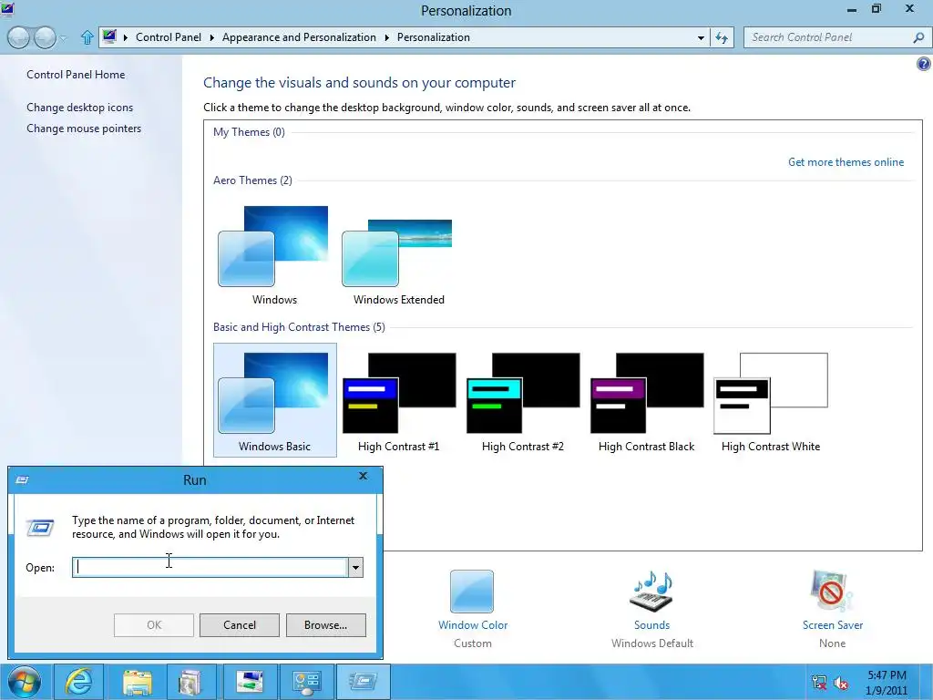
Task: Open the Start menu orb
Action: [25, 682]
